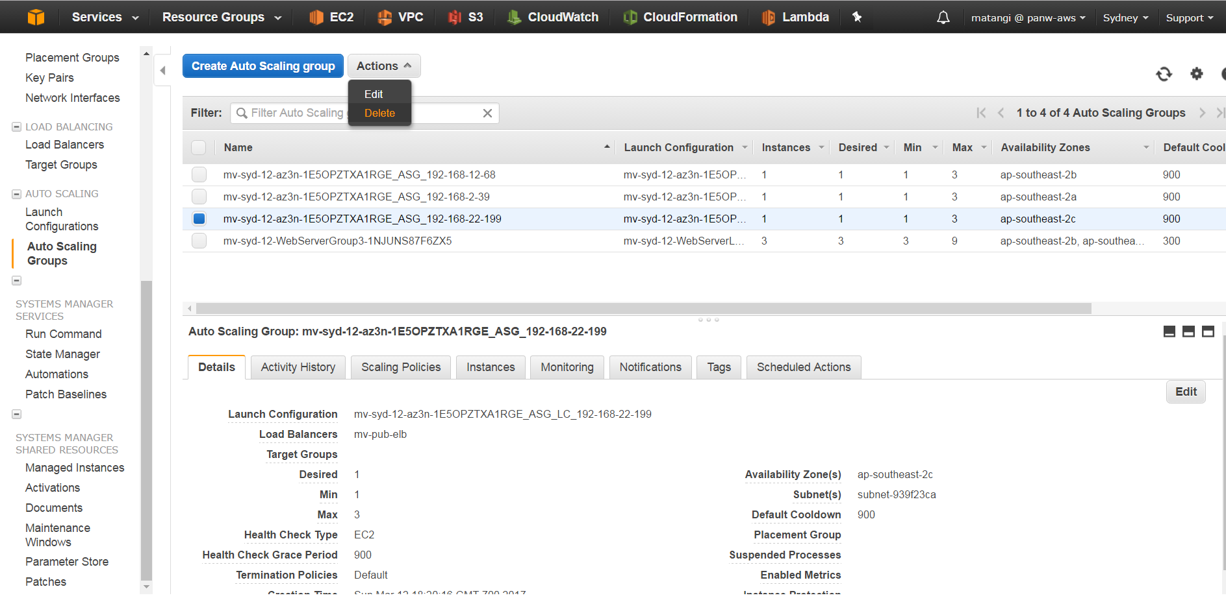
Task: Expand the Services dropdown menu
Action: 105,17
